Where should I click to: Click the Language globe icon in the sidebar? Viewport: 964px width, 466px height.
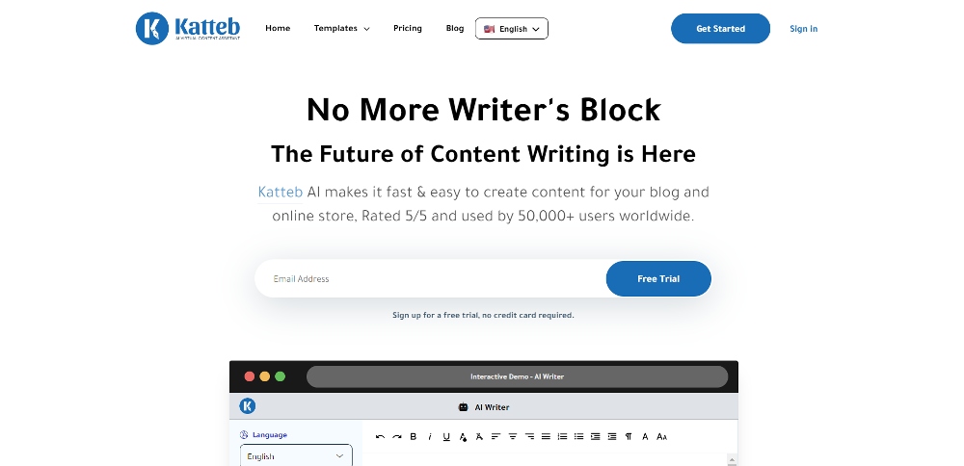(244, 434)
